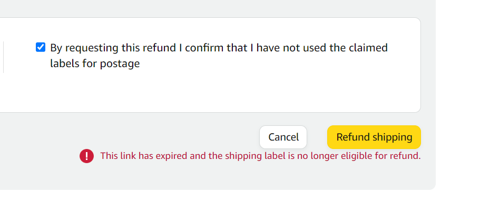Uncheck the refund confirmation checkbox
Screen dimensions: 490x214
pos(41,47)
